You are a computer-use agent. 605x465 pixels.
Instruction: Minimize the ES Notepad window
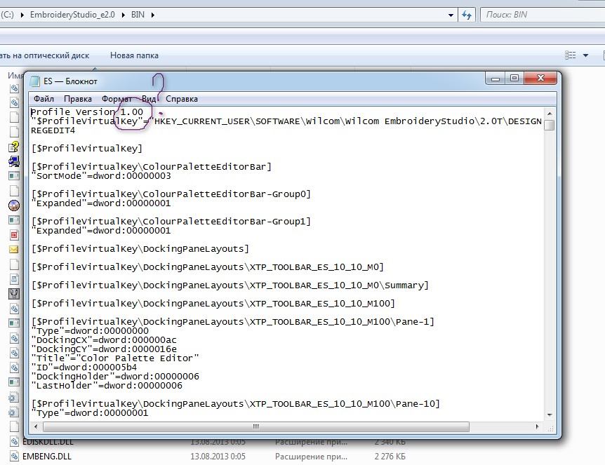coord(496,79)
